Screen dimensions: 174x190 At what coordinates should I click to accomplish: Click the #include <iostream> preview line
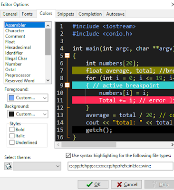tap(104, 26)
